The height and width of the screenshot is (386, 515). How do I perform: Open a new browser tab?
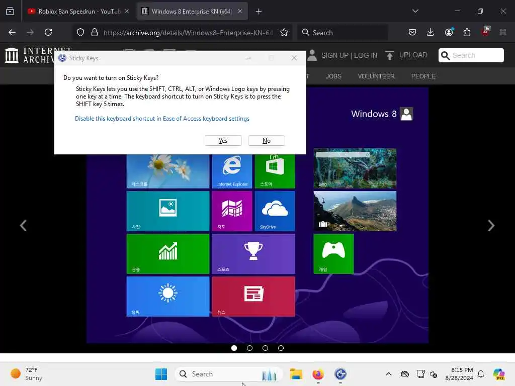(259, 12)
